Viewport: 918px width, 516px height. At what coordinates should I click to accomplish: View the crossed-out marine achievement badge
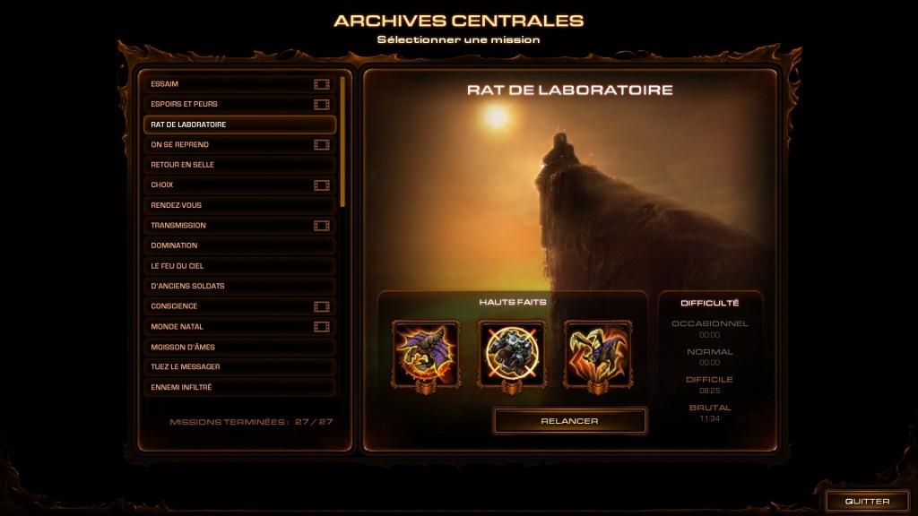click(512, 356)
